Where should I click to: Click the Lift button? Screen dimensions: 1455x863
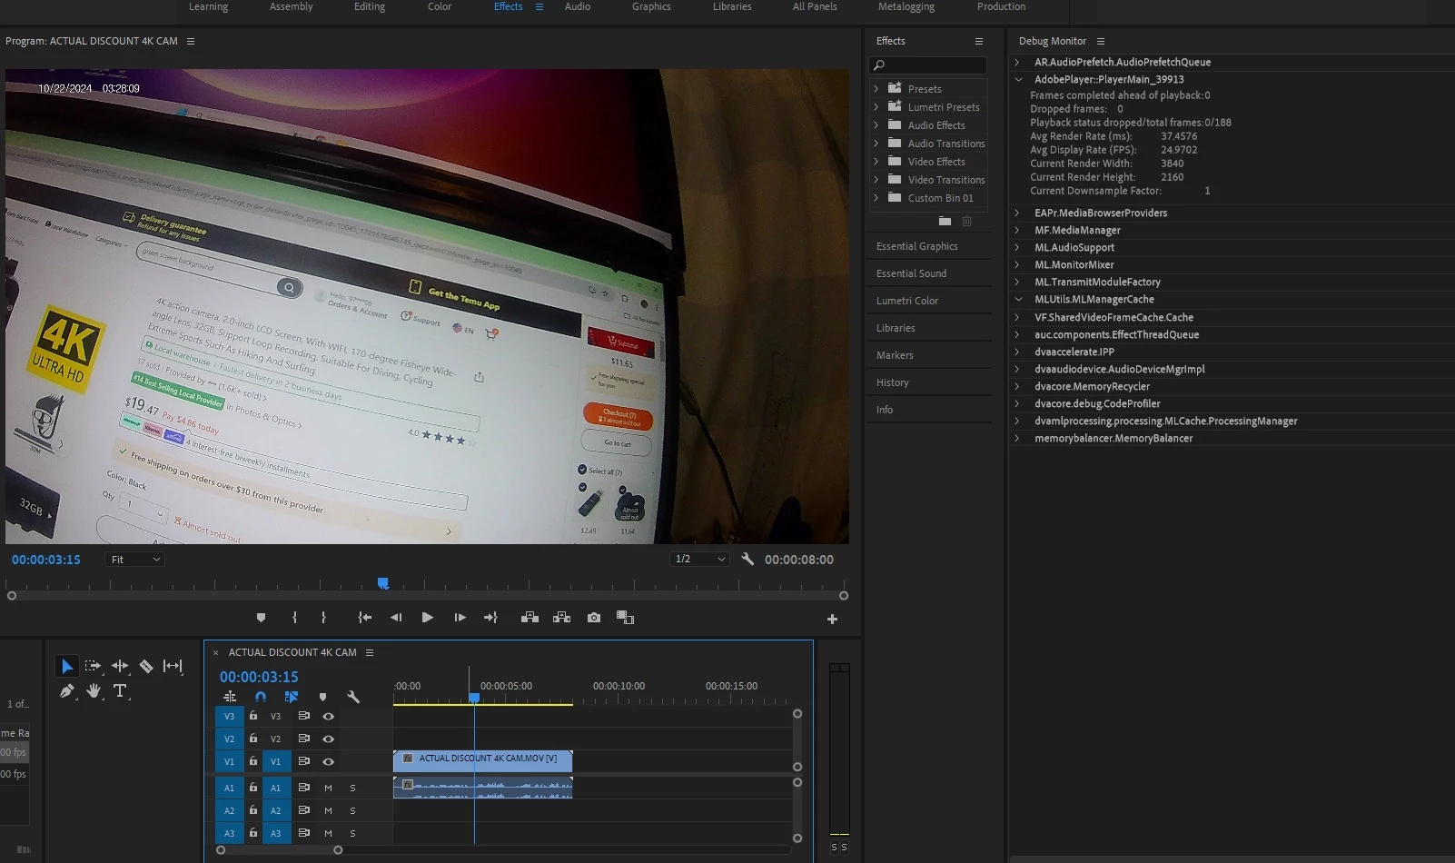click(x=530, y=618)
